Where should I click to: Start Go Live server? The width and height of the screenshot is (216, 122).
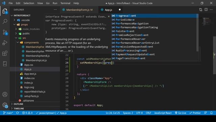click(181, 113)
